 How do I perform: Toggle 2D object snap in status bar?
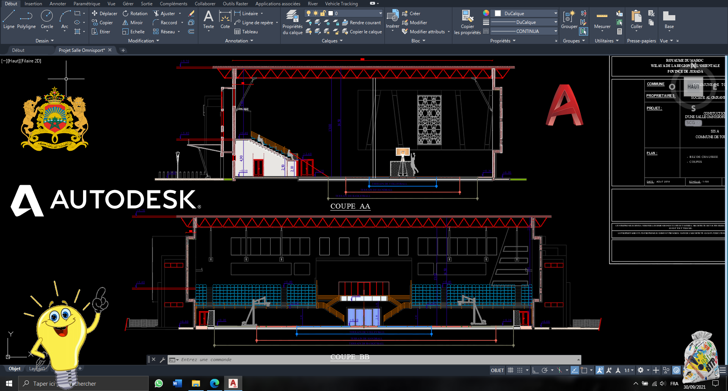click(x=584, y=371)
